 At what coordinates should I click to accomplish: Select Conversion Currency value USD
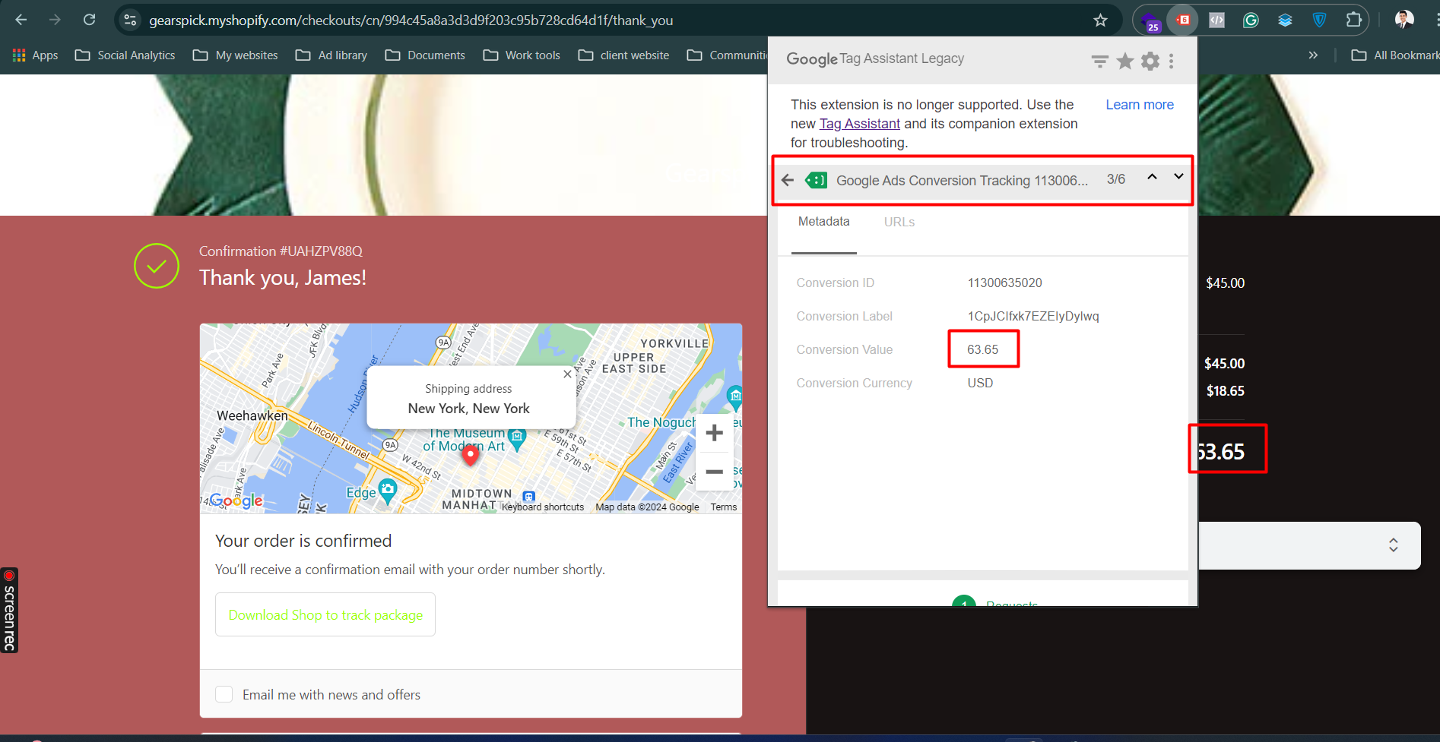pos(980,383)
